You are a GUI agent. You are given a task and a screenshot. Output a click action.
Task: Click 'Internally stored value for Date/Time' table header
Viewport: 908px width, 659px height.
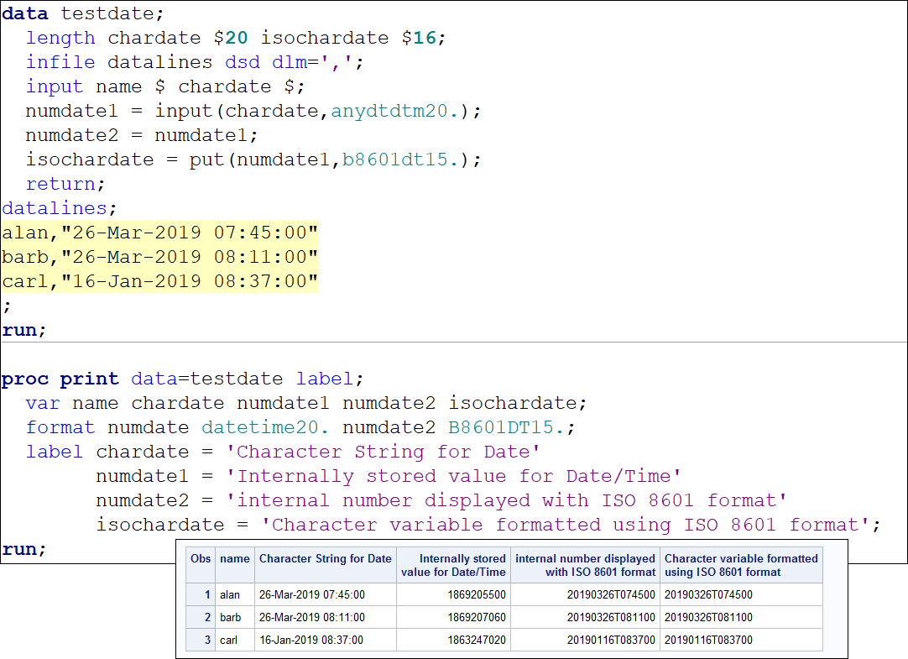coord(453,565)
